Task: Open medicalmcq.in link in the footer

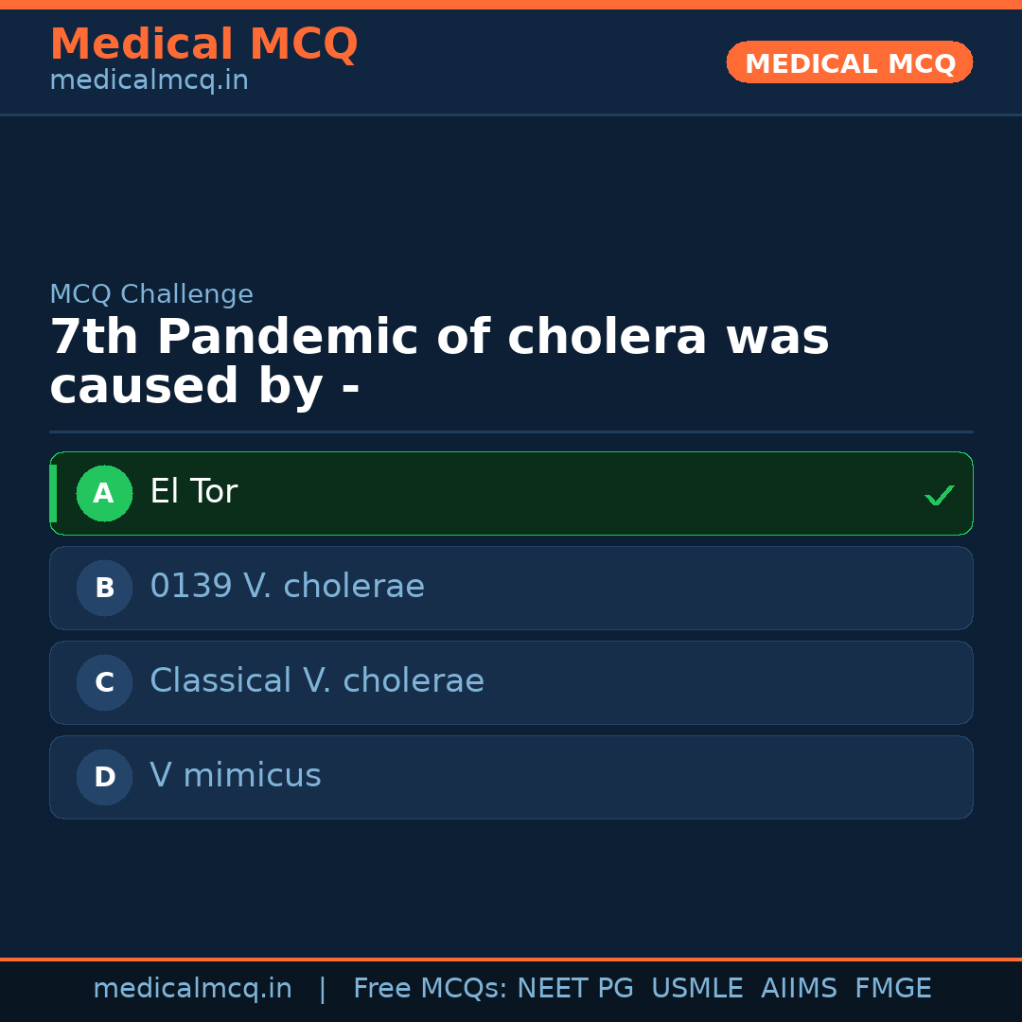Action: point(192,989)
